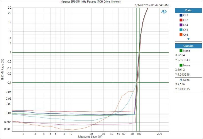
Task: Expand the Data legend with the down arrow
Action: coord(188,39)
